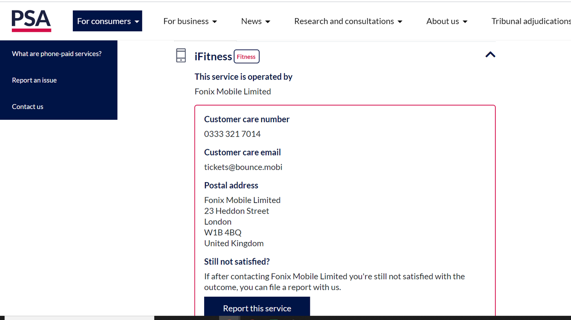Viewport: 571px width, 320px height.
Task: Click the Postal address heading
Action: (231, 185)
